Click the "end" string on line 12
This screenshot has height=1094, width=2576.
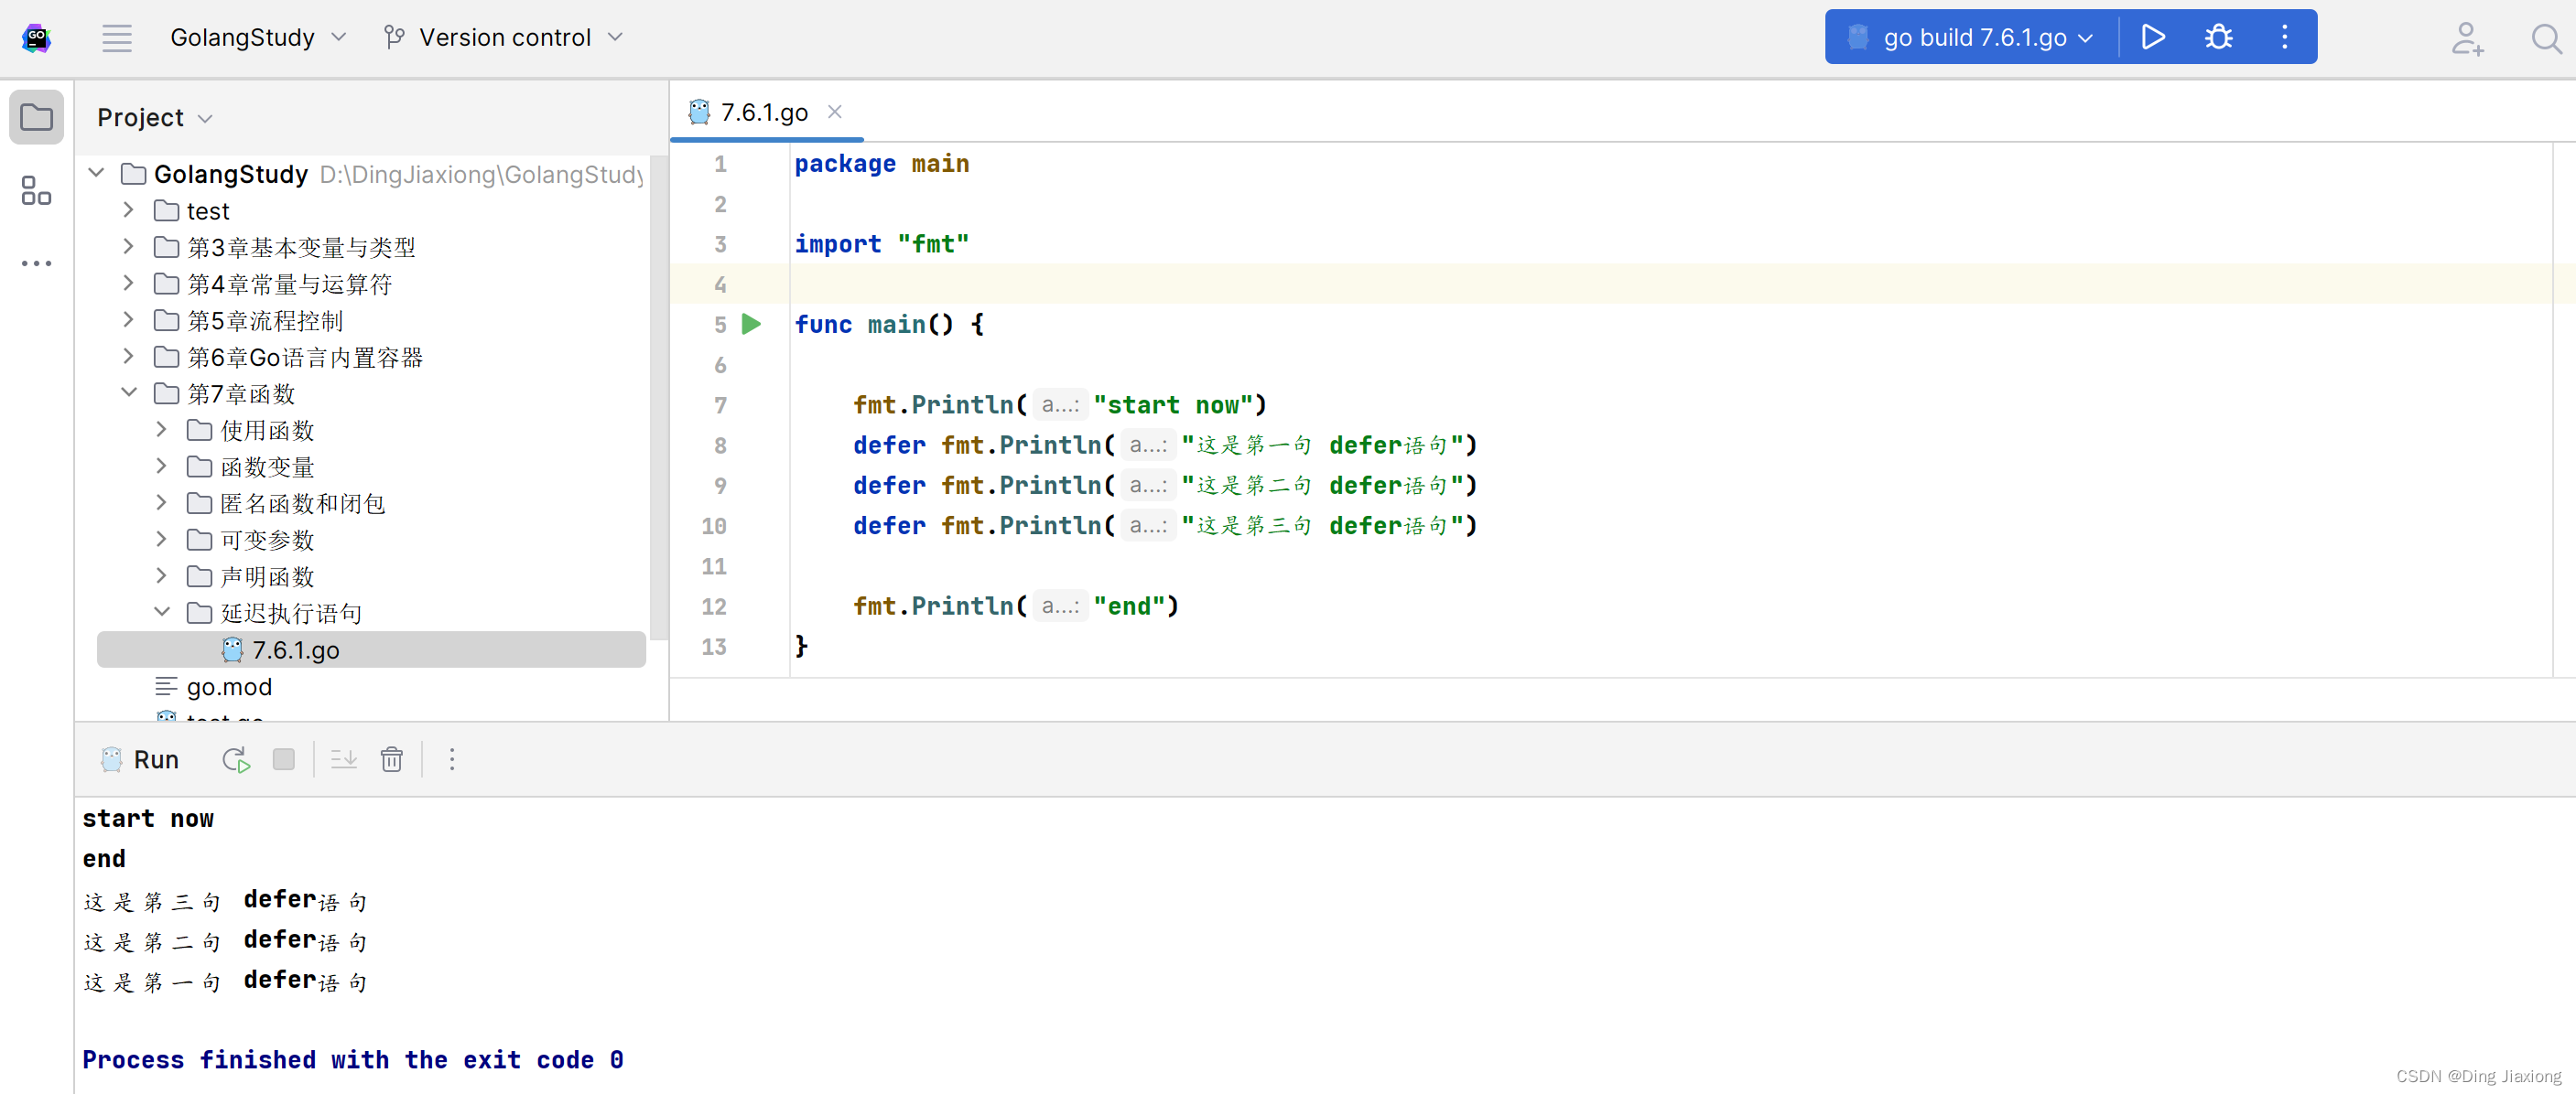tap(1129, 606)
